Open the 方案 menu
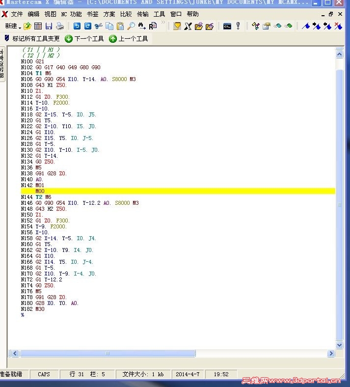The height and width of the screenshot is (387, 350). coord(109,14)
